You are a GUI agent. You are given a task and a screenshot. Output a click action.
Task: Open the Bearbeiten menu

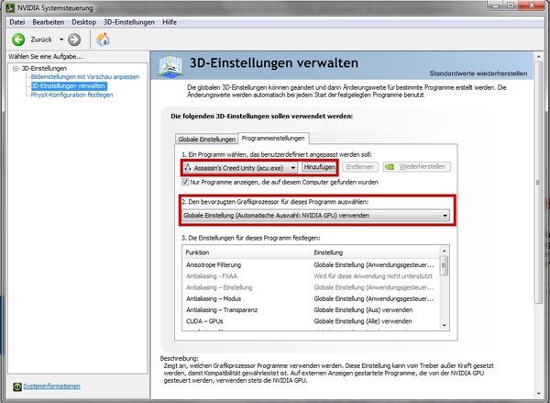[48, 22]
